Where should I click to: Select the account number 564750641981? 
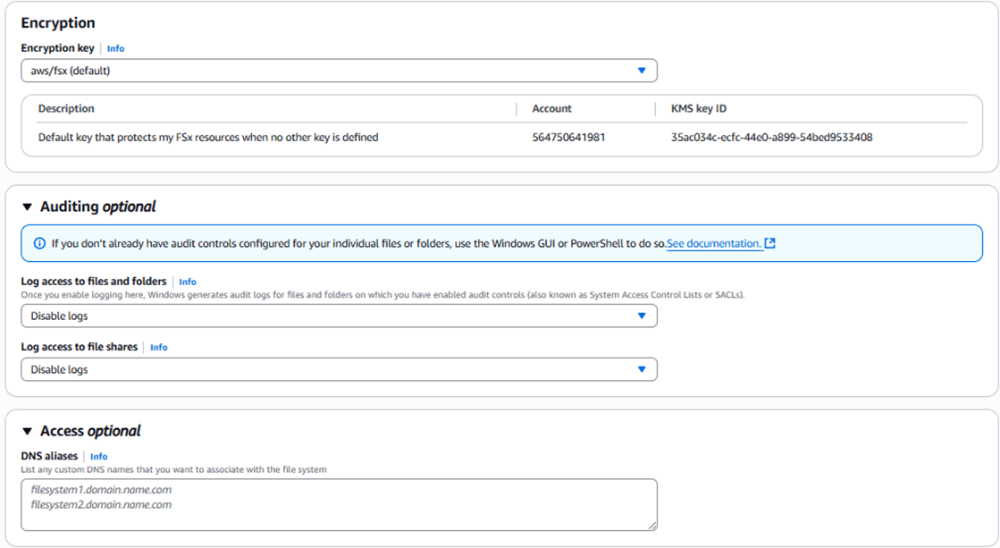(568, 138)
